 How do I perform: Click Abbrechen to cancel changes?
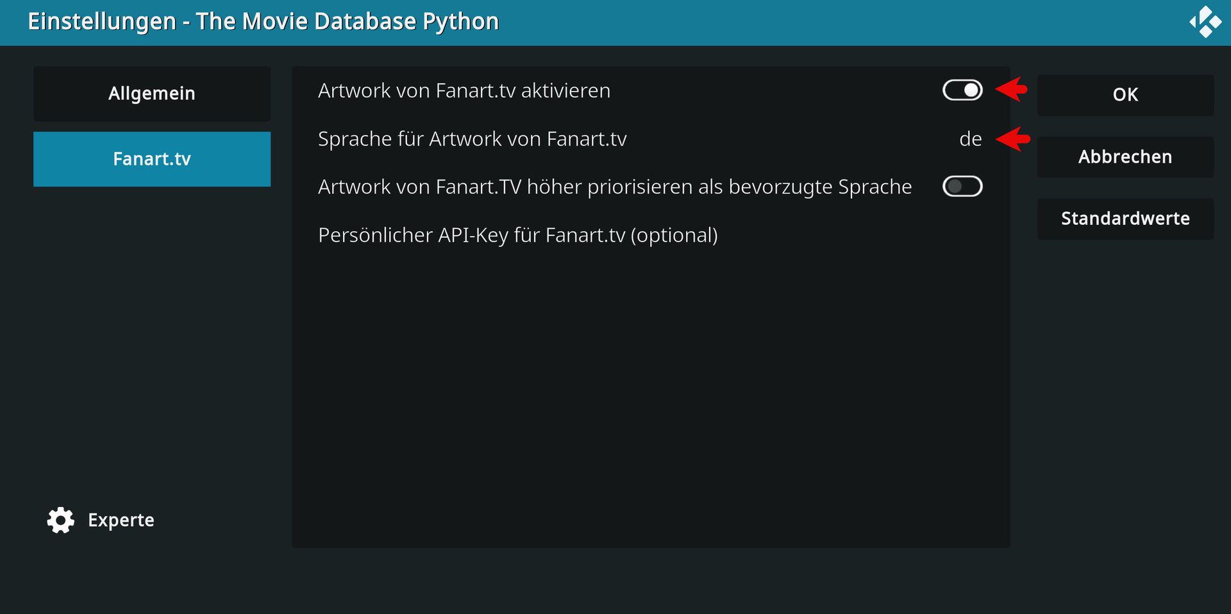pyautogui.click(x=1125, y=157)
